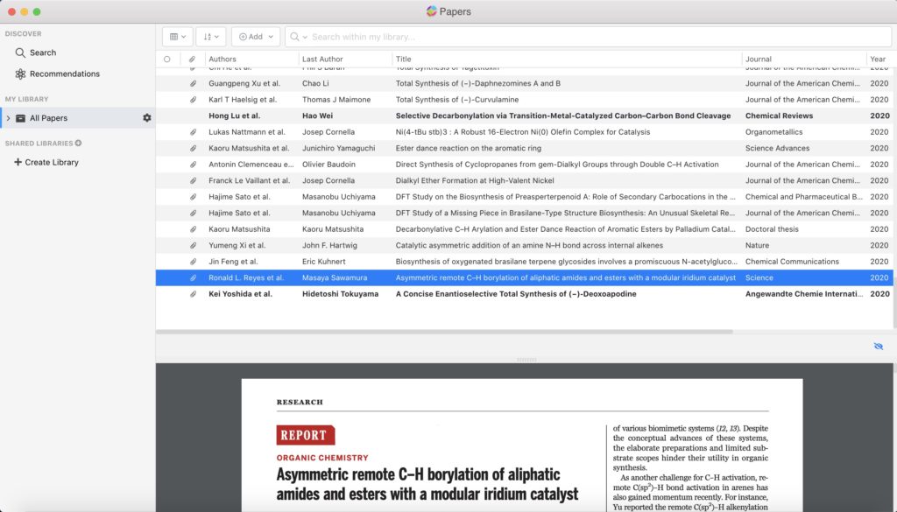Select Dialkyl Ether Formation at High-Valent Nickel
The image size is (897, 512).
tap(475, 180)
